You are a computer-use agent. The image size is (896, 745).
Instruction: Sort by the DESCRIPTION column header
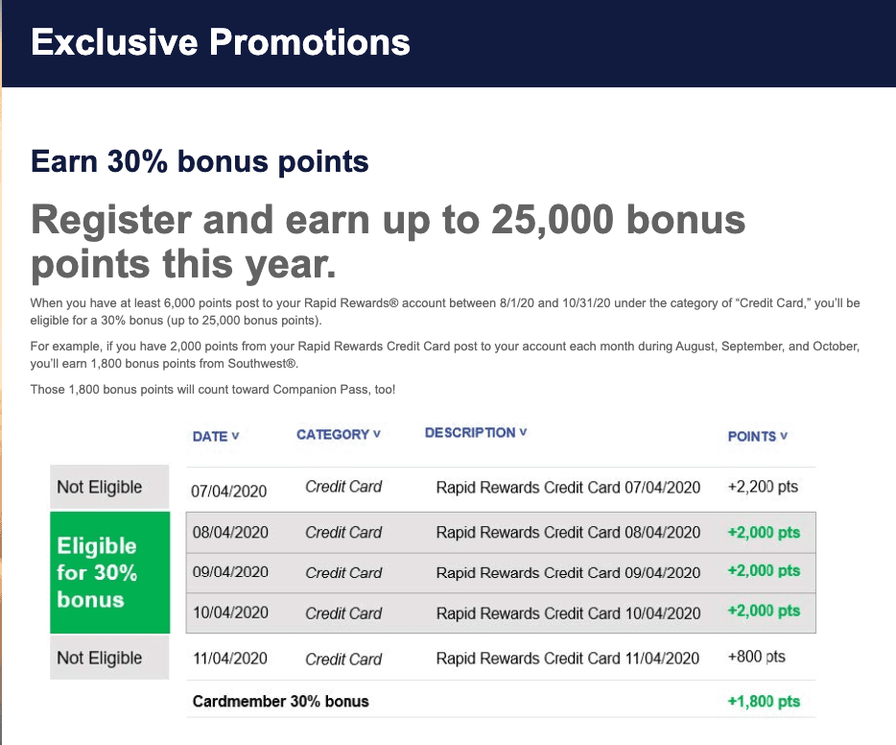point(476,433)
